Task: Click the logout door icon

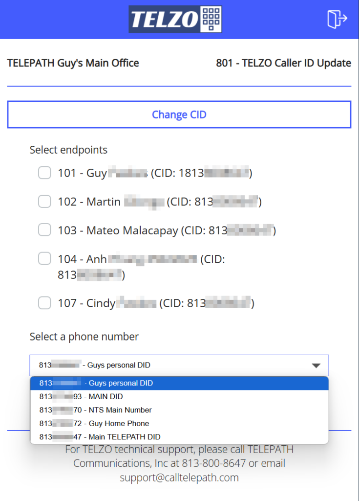Action: (337, 19)
